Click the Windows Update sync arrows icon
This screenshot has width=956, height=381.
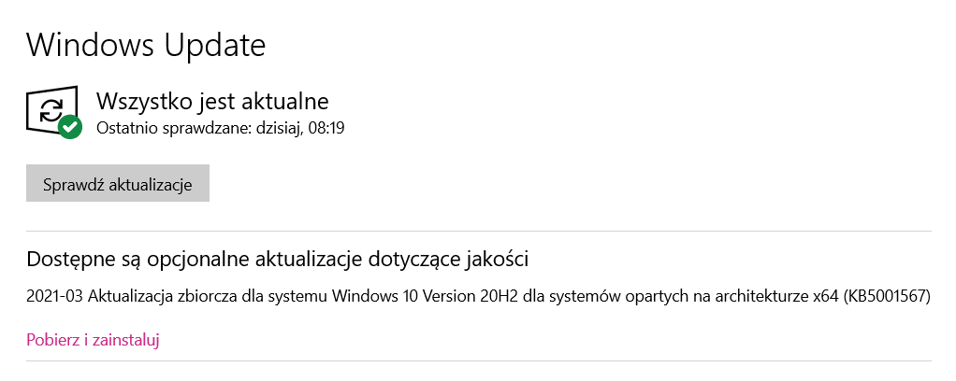pyautogui.click(x=49, y=111)
